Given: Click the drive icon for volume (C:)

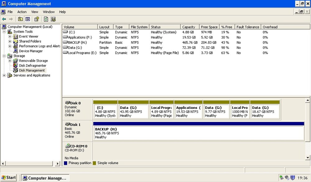Looking at the screenshot, I should (65, 32).
